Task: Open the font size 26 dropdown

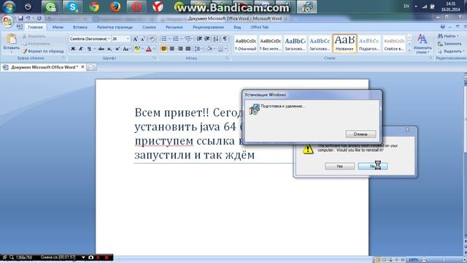Action: coord(128,39)
